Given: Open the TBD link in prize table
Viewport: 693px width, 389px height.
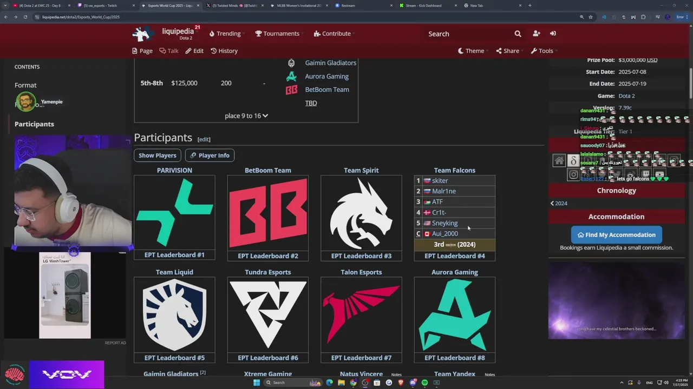Looking at the screenshot, I should [x=311, y=103].
